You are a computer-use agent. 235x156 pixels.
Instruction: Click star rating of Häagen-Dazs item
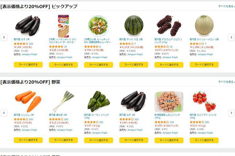(56, 47)
